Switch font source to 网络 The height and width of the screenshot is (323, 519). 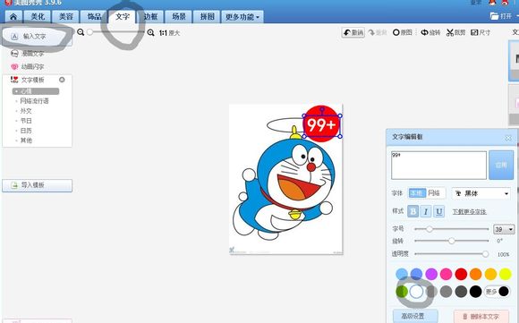pos(434,193)
